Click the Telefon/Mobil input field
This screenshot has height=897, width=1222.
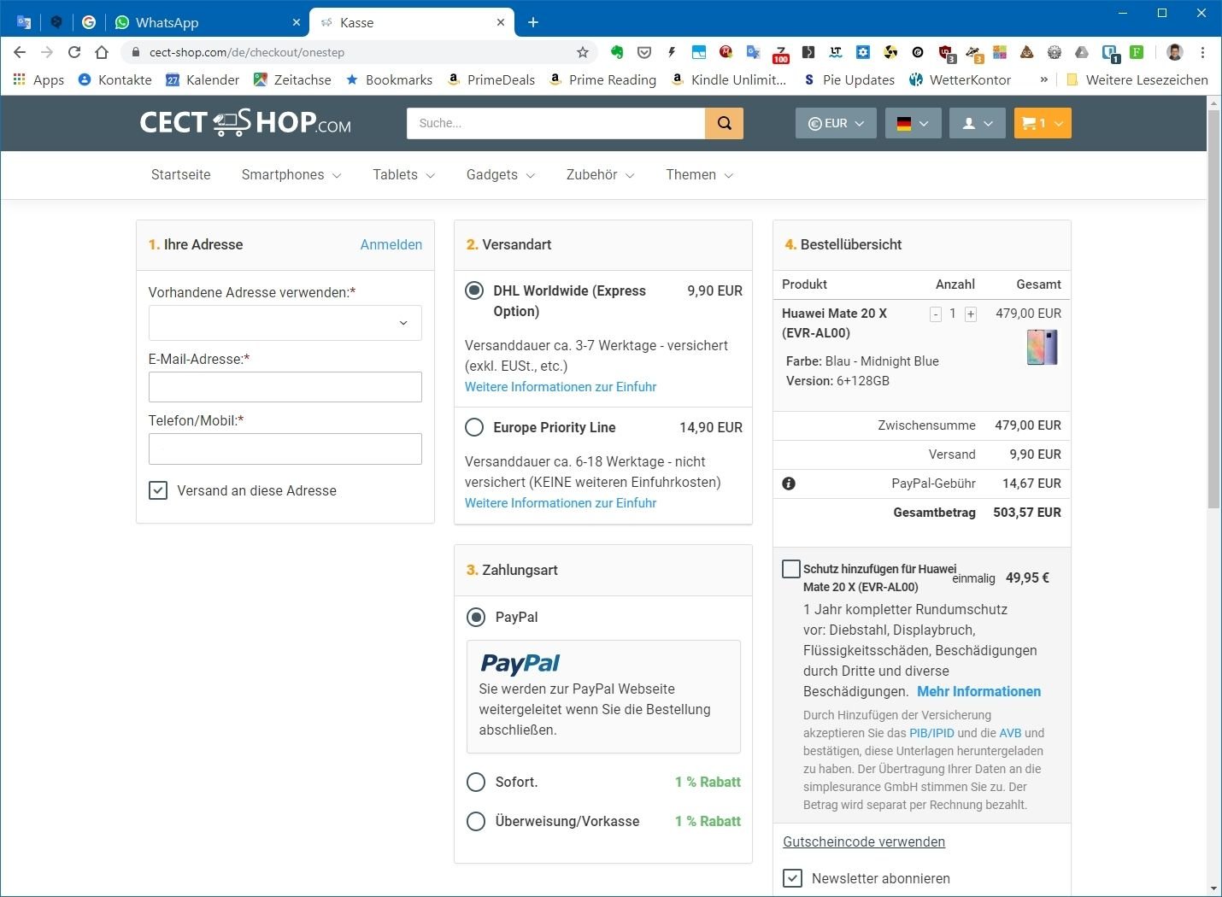point(285,448)
